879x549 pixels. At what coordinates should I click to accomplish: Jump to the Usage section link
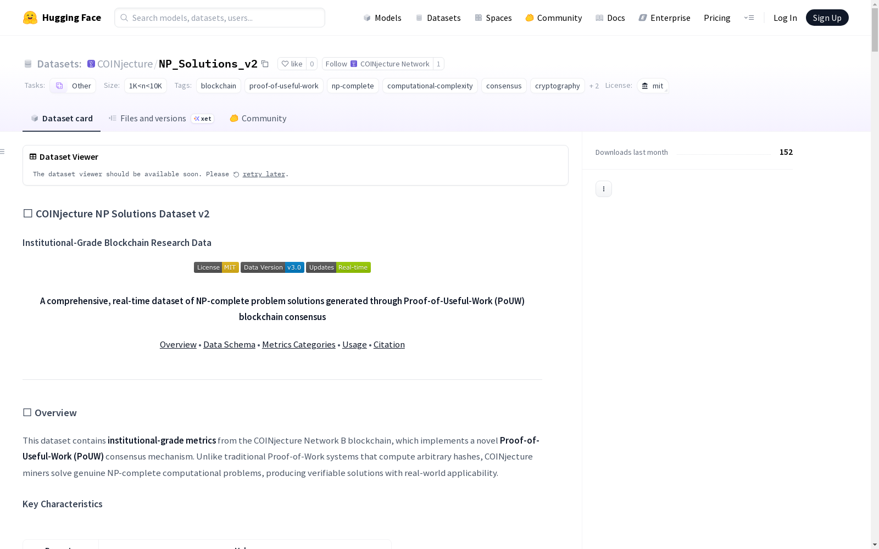point(354,345)
